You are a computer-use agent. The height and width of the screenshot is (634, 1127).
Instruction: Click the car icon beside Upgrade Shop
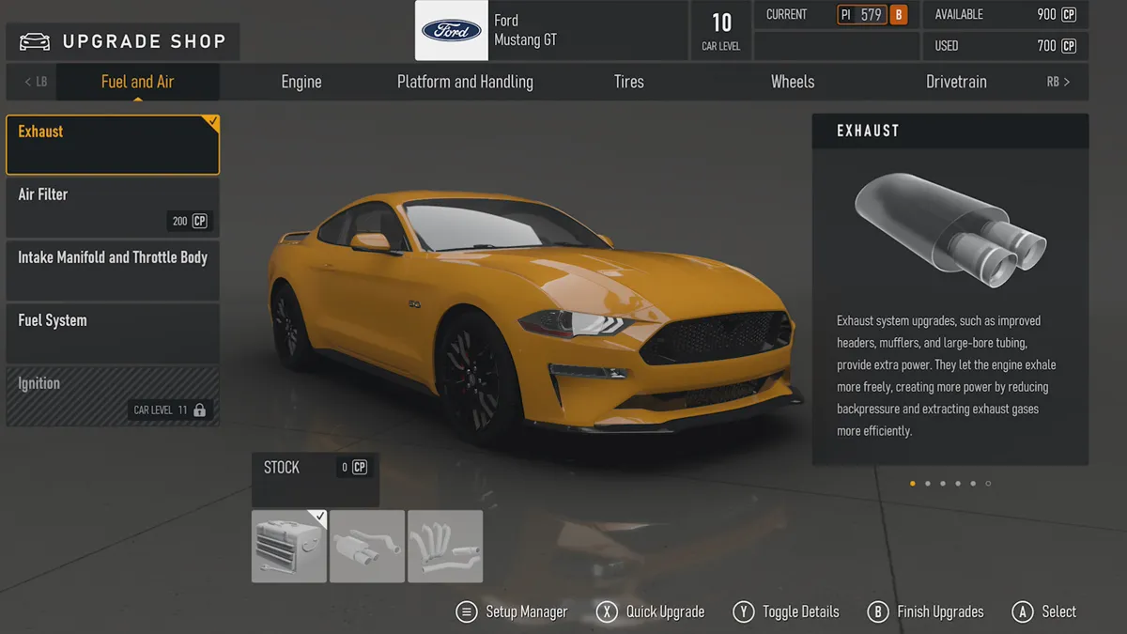[x=35, y=41]
